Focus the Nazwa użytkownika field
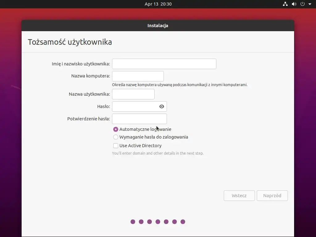 (x=133, y=94)
